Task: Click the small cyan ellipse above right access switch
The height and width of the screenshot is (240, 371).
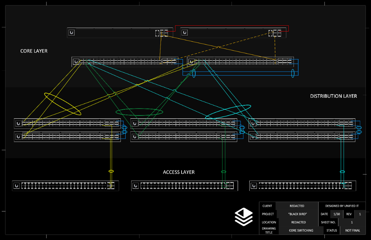Action: tap(342, 172)
